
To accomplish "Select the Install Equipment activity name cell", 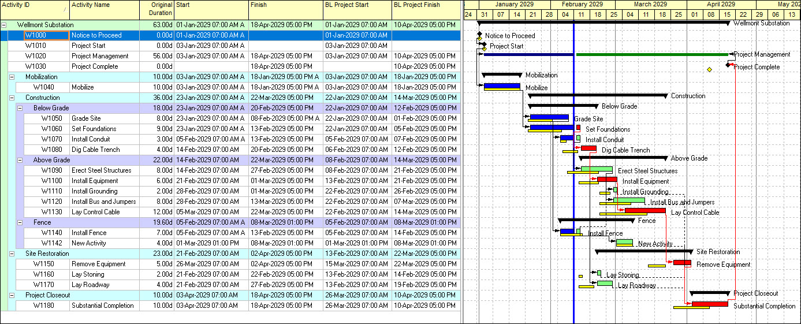I will 104,181.
